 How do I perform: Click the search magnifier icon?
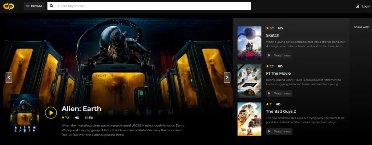(x=52, y=6)
